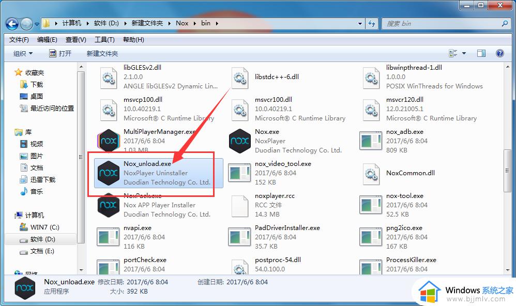Select 计算机 in the address breadcrumb
Viewport: 516px width, 306px height.
[71, 23]
